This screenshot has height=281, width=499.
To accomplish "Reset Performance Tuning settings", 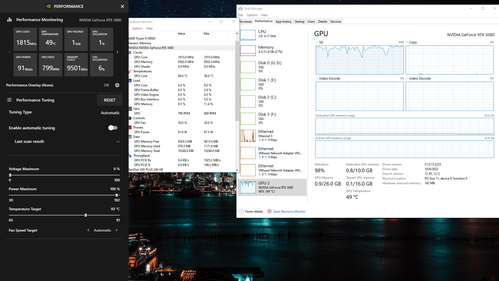I will pos(110,100).
